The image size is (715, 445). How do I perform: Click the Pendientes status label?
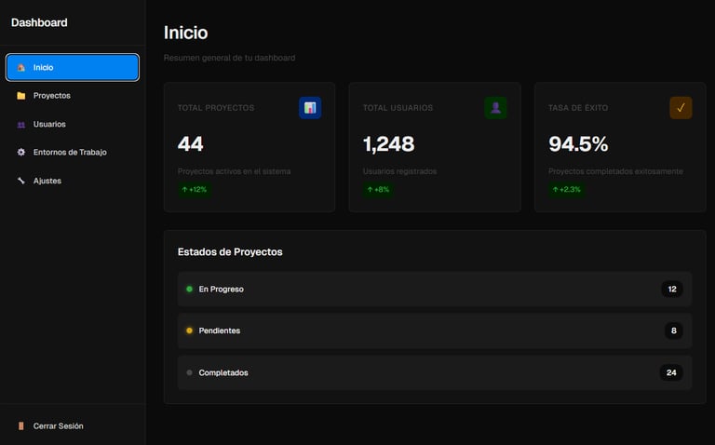220,330
